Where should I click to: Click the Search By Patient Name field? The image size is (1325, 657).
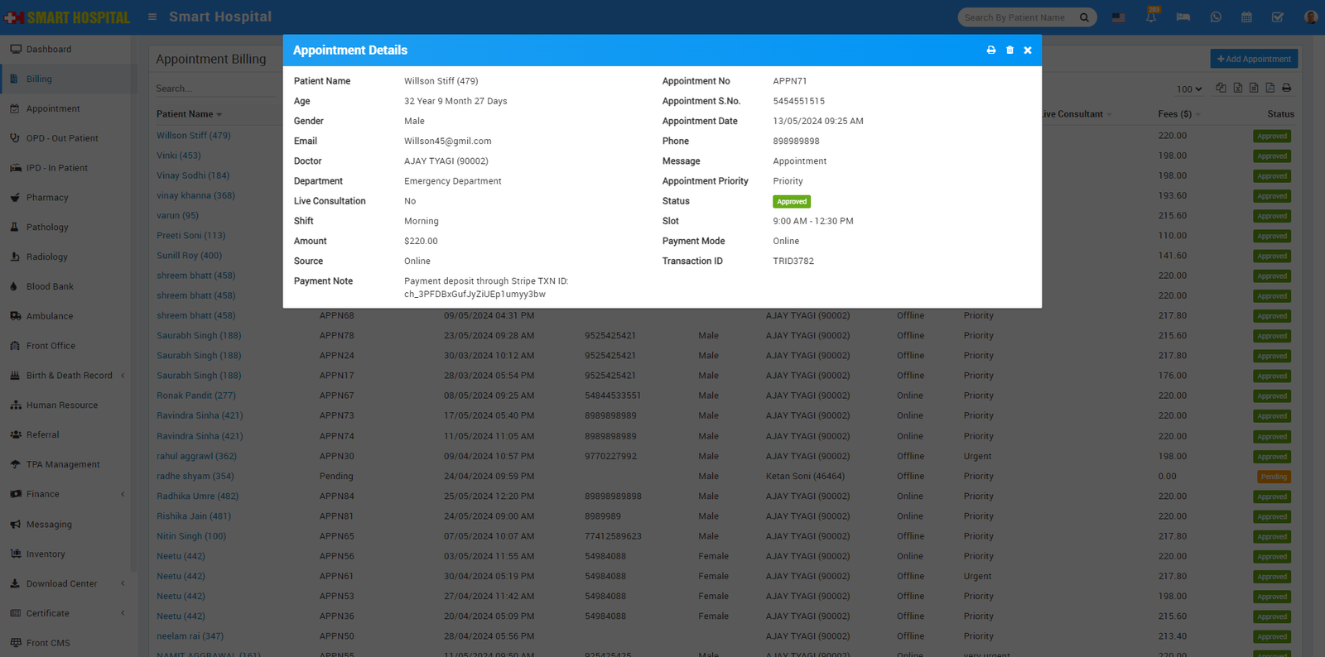(1019, 17)
